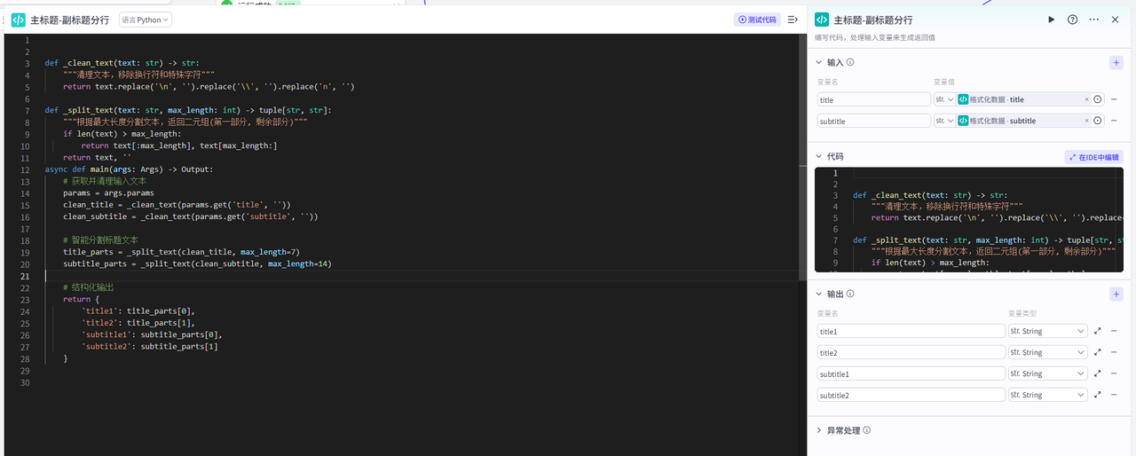The image size is (1136, 456).
Task: Click the subtitle1 output name field
Action: [911, 373]
